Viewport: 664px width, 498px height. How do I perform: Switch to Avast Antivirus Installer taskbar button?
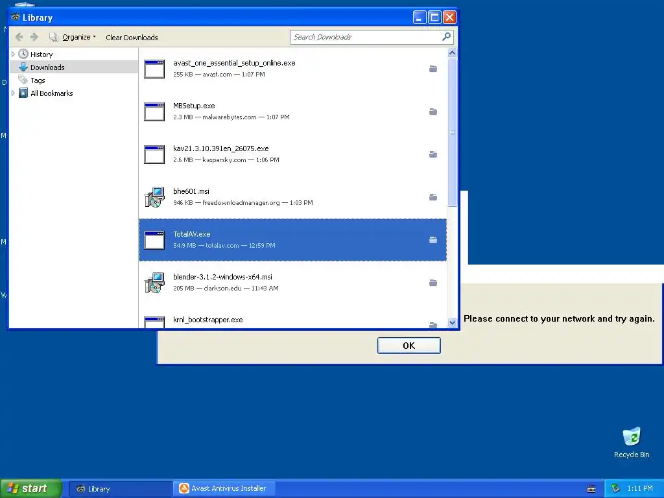pyautogui.click(x=224, y=489)
